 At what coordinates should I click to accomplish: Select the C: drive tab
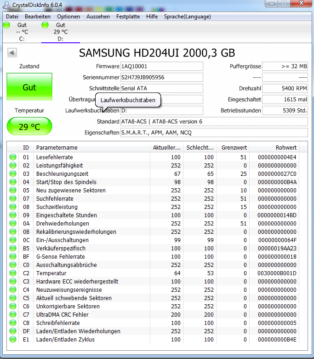(22, 32)
